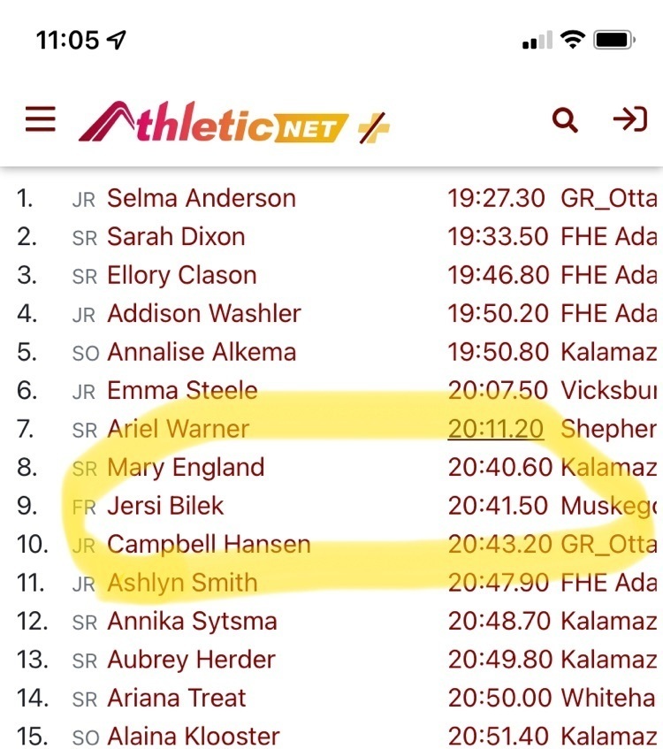Tap the Whitehall team for Ariana Treat
This screenshot has height=749, width=663.
pos(608,698)
